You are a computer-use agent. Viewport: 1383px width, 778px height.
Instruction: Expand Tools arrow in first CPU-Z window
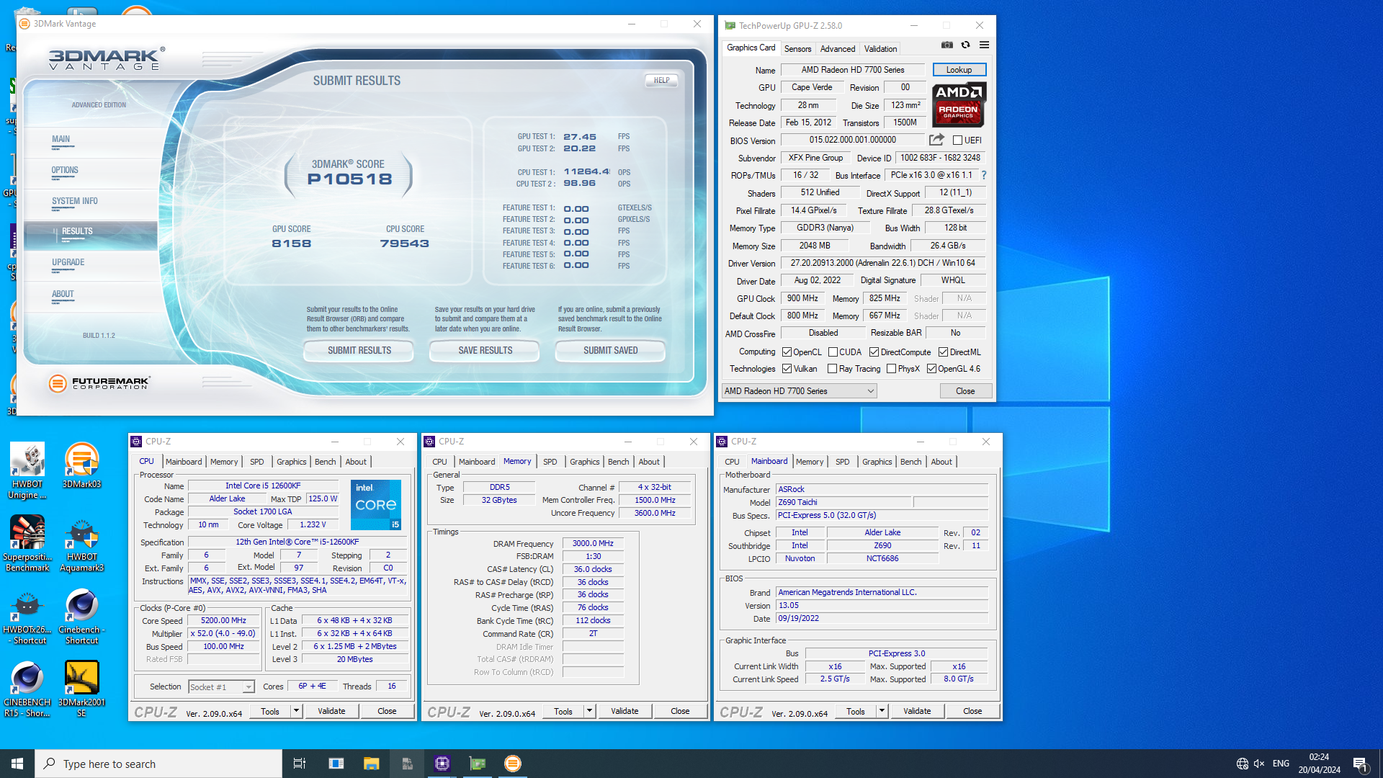coord(296,711)
